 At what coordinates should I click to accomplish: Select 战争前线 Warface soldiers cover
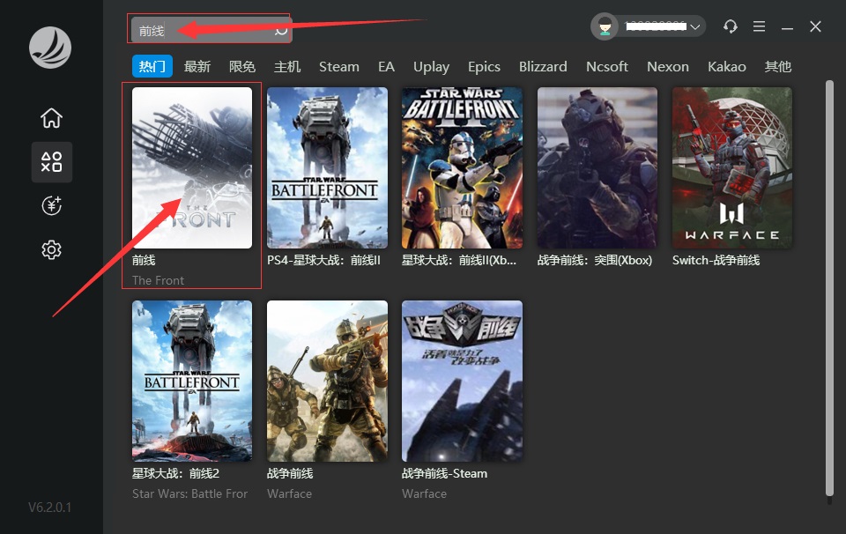pos(327,381)
